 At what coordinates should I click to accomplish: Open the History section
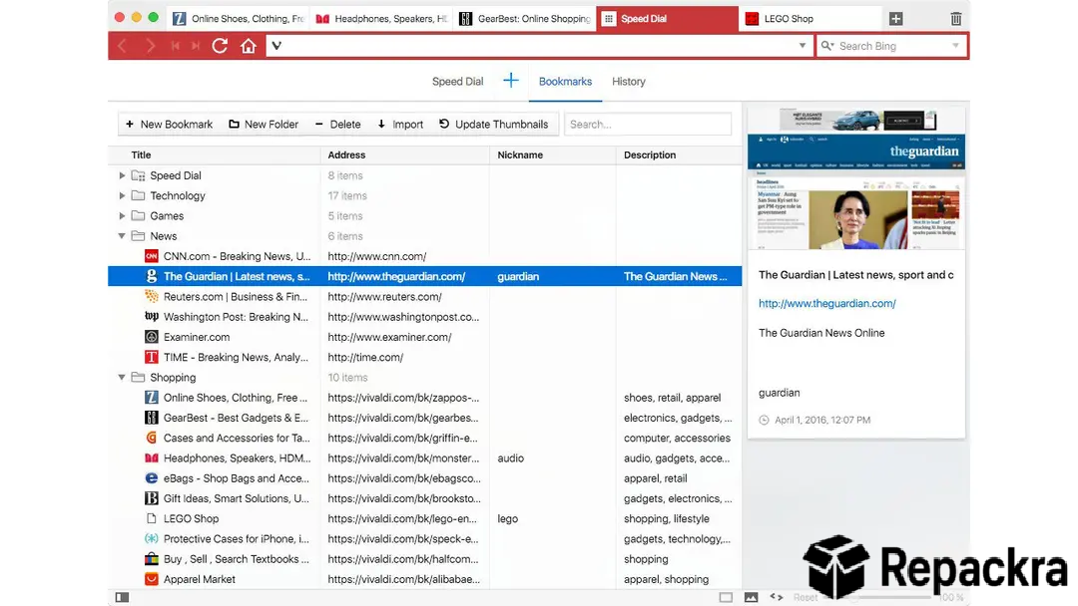click(629, 81)
